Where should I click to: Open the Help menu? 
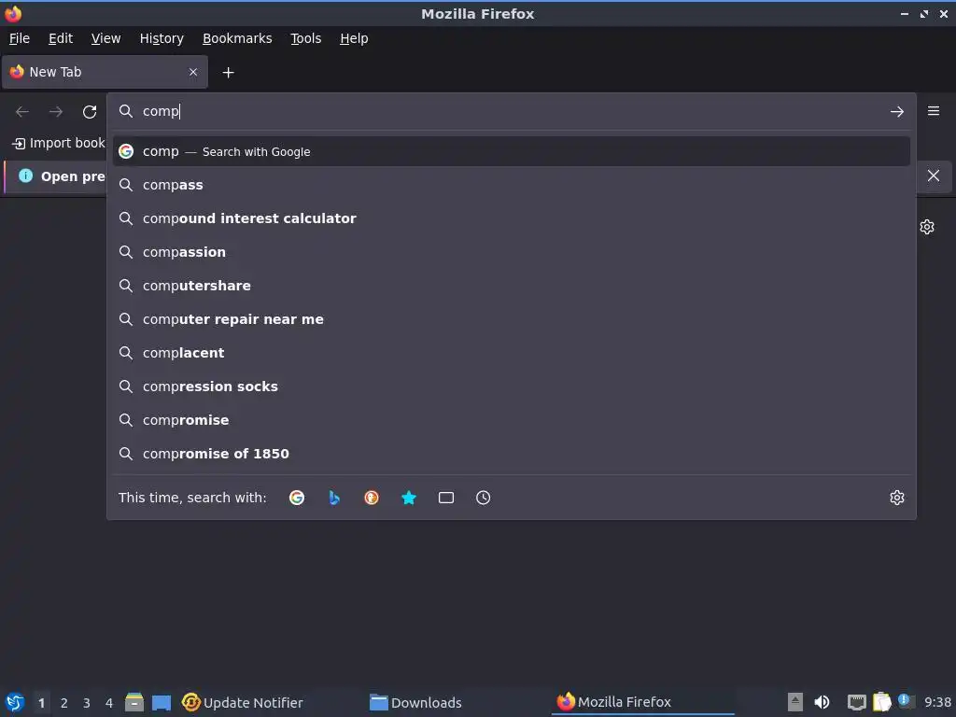(x=354, y=38)
